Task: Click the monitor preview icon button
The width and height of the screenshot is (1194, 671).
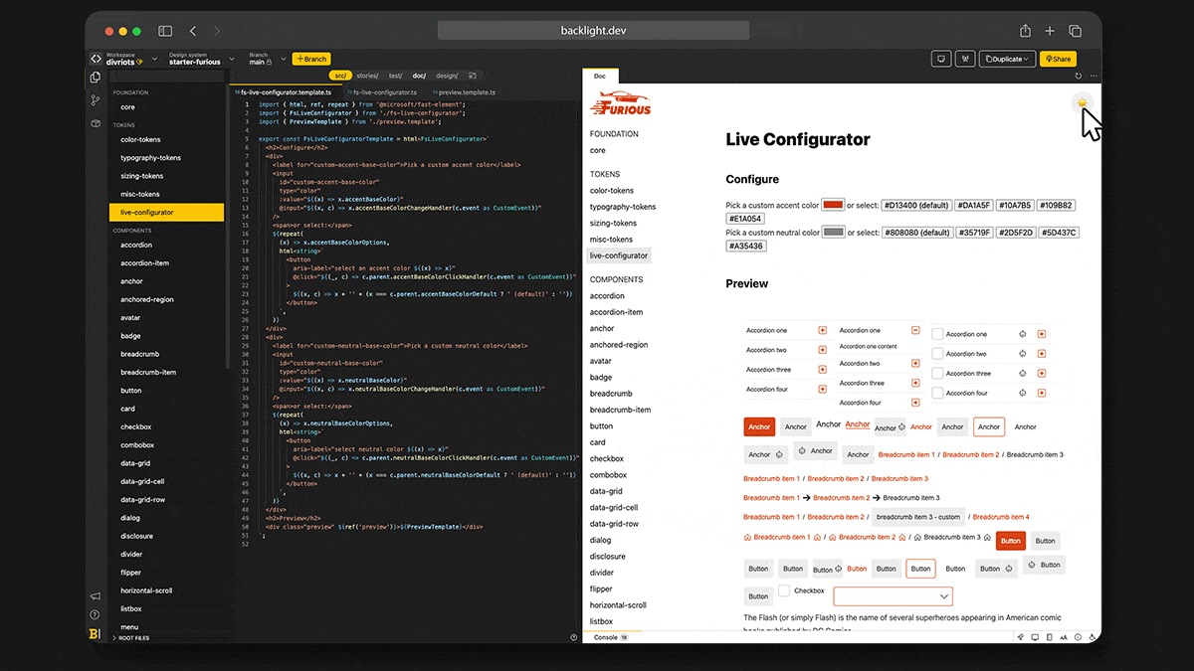Action: (x=940, y=60)
